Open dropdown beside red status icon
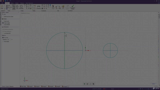The width and height of the screenshot is (160, 90). pos(105,89)
